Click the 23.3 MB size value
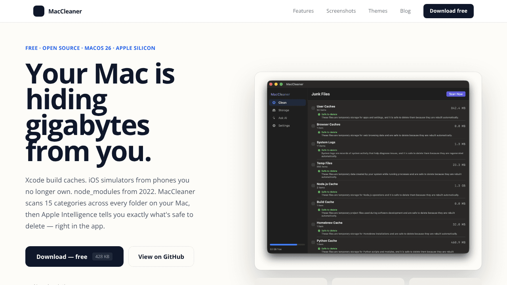 pos(459,165)
